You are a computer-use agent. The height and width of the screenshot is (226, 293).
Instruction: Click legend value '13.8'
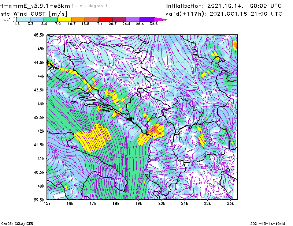tap(85, 24)
